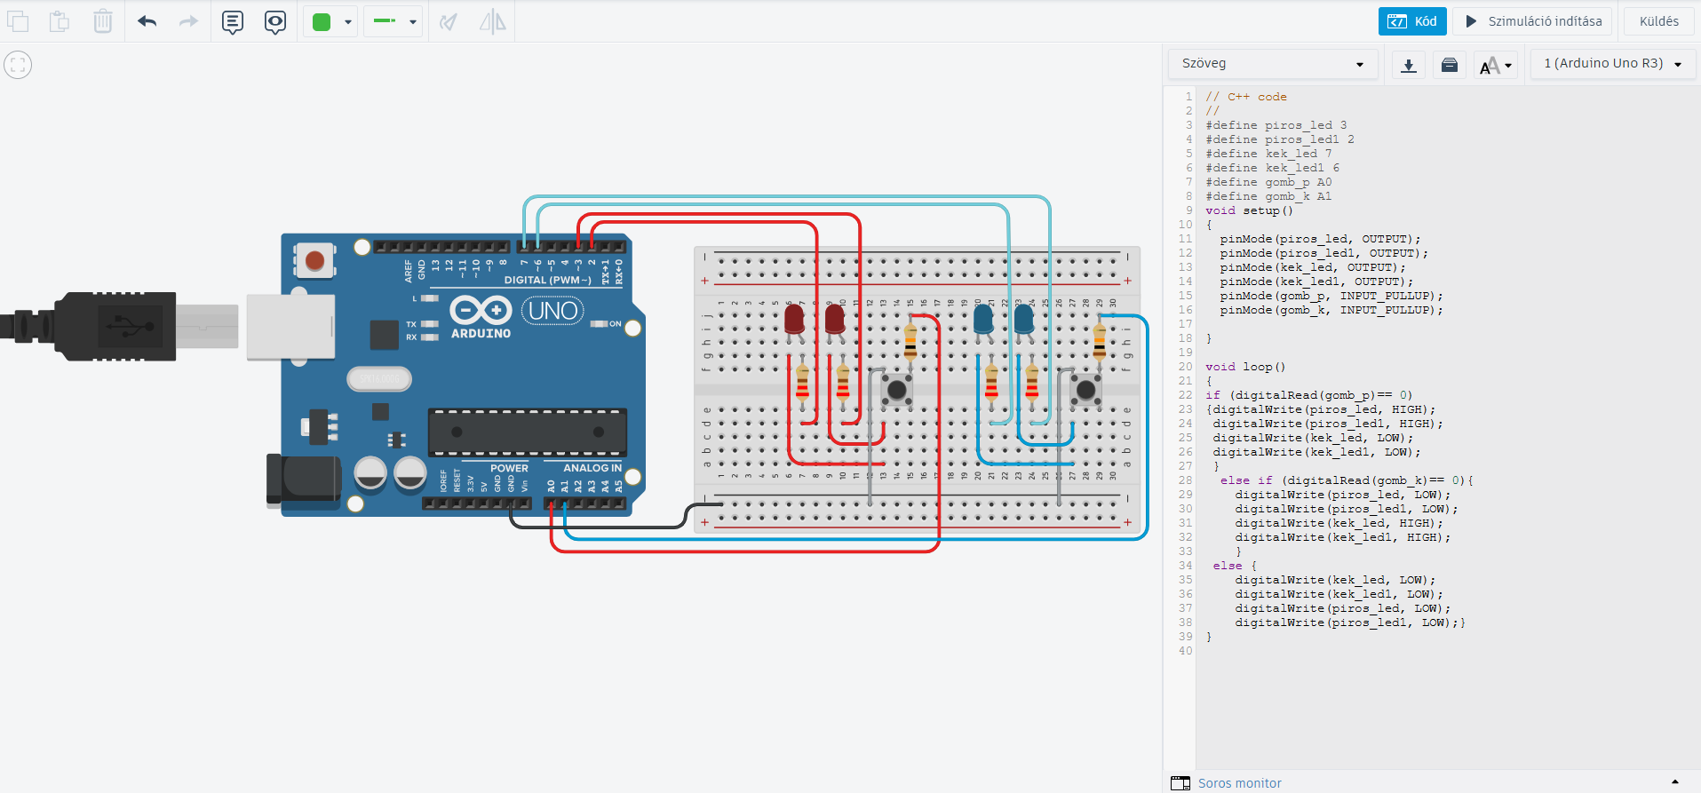Open the Szöveg editor mode dropdown
The image size is (1701, 793).
click(x=1272, y=64)
